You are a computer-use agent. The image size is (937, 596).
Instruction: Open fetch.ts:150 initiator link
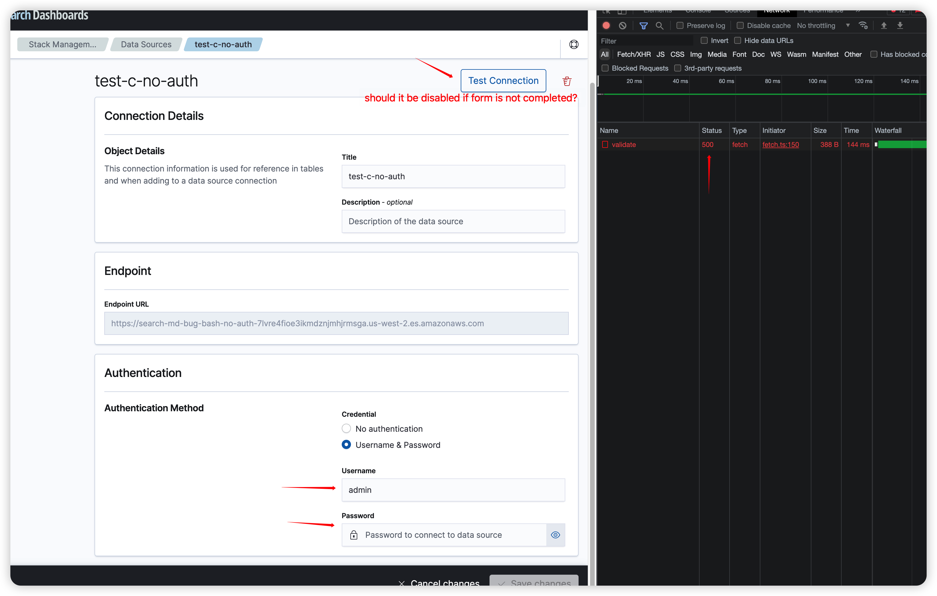click(780, 144)
